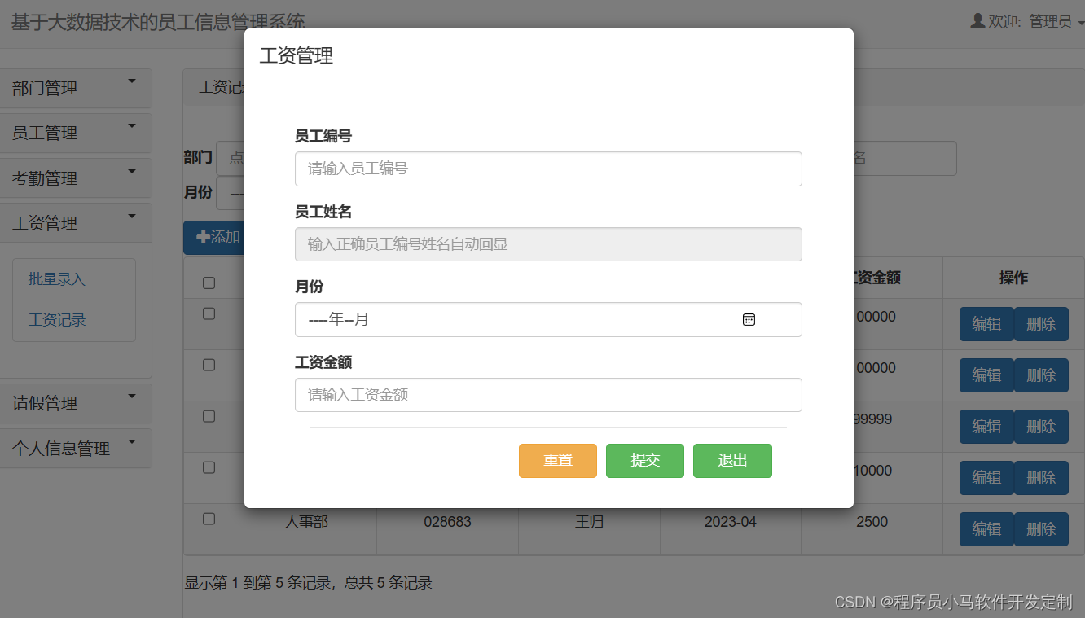The height and width of the screenshot is (618, 1085).
Task: Reset the form using the 重置 button
Action: (x=557, y=460)
